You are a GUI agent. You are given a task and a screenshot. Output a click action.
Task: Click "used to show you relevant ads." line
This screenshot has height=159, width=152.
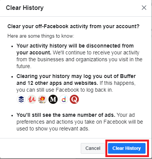click(53, 129)
